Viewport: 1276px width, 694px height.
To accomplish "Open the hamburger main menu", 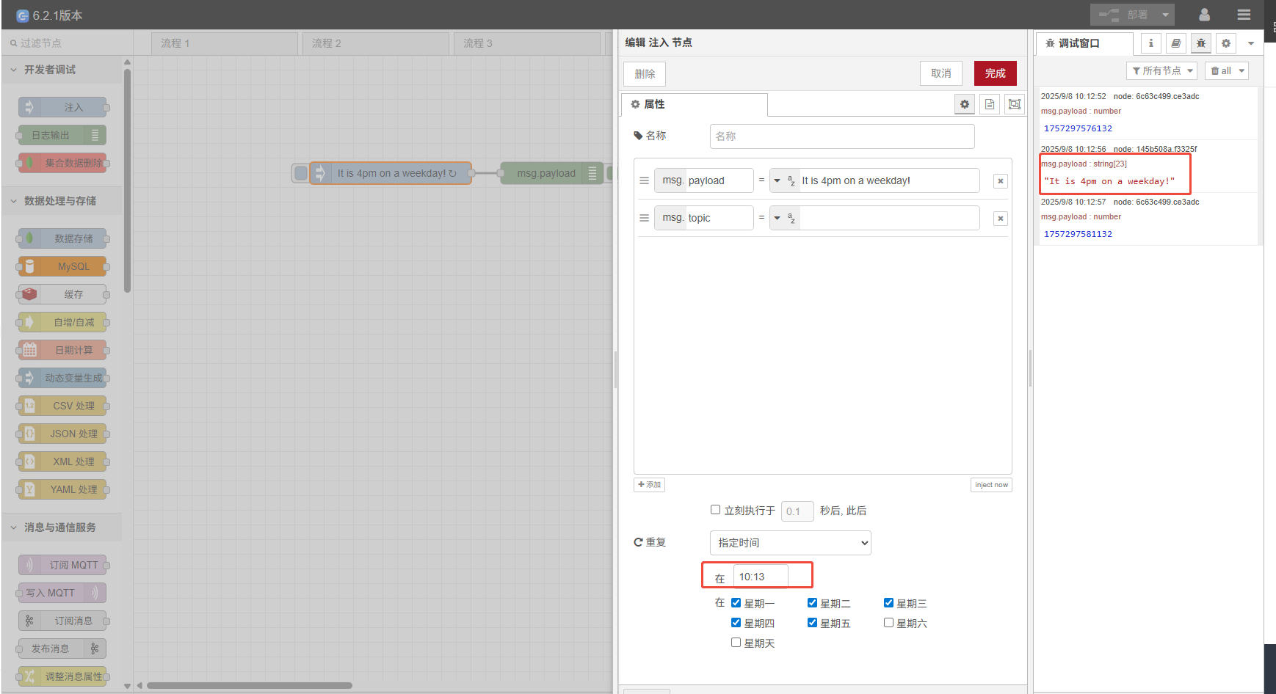I will pyautogui.click(x=1244, y=15).
